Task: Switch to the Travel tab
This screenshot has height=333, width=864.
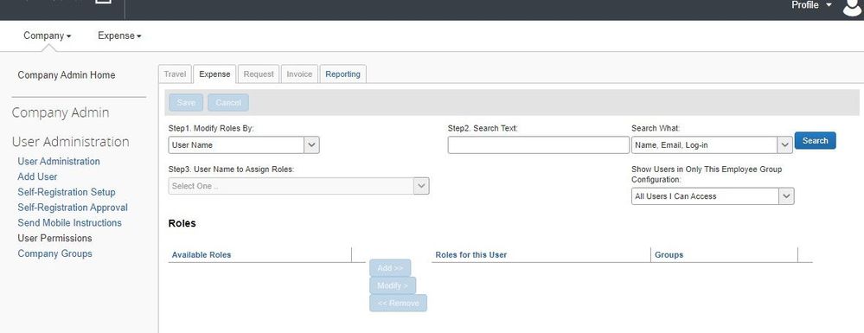Action: point(176,74)
